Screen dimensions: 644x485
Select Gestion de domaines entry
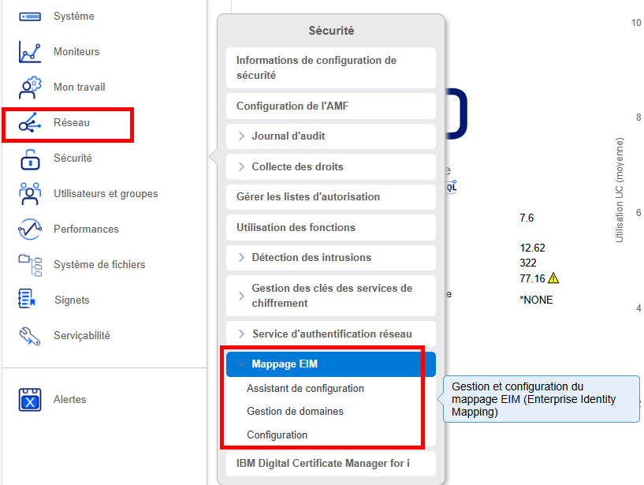295,412
